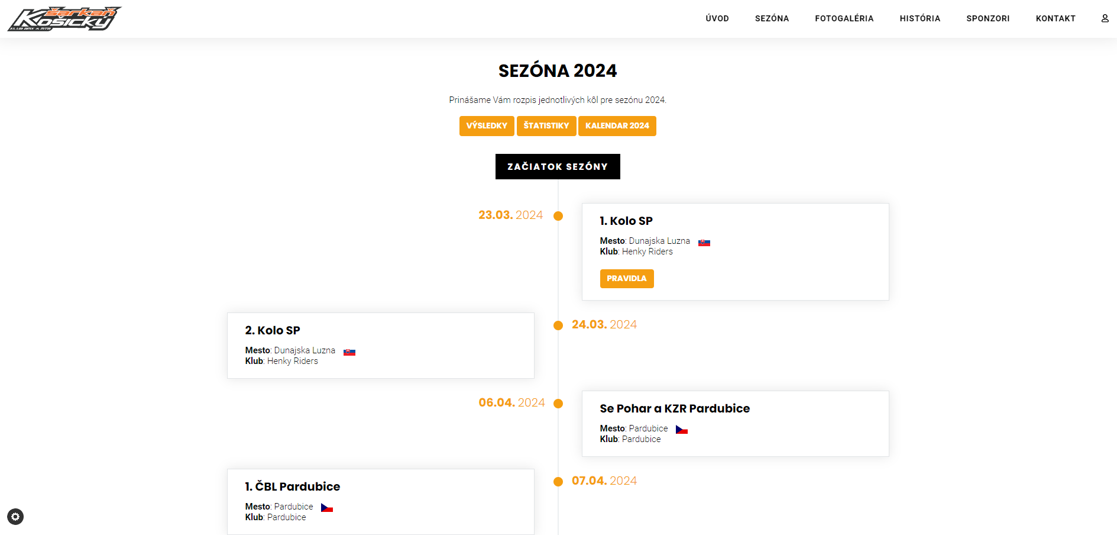
Task: Click Czech flag in Se Pohar card
Action: point(681,430)
